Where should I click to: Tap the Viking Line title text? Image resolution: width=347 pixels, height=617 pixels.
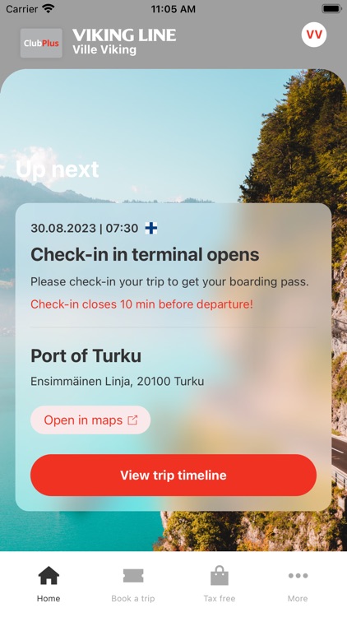pos(124,35)
